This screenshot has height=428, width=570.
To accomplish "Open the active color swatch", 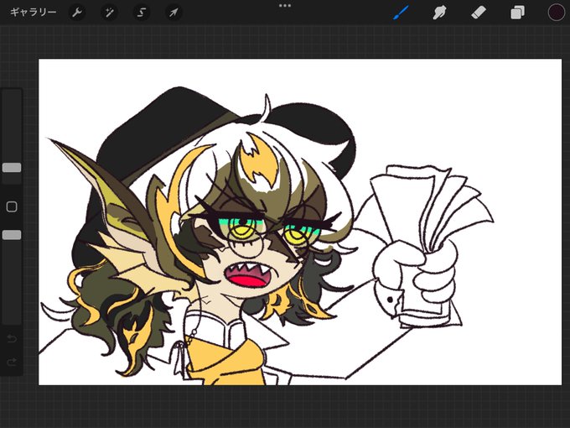I will point(557,13).
